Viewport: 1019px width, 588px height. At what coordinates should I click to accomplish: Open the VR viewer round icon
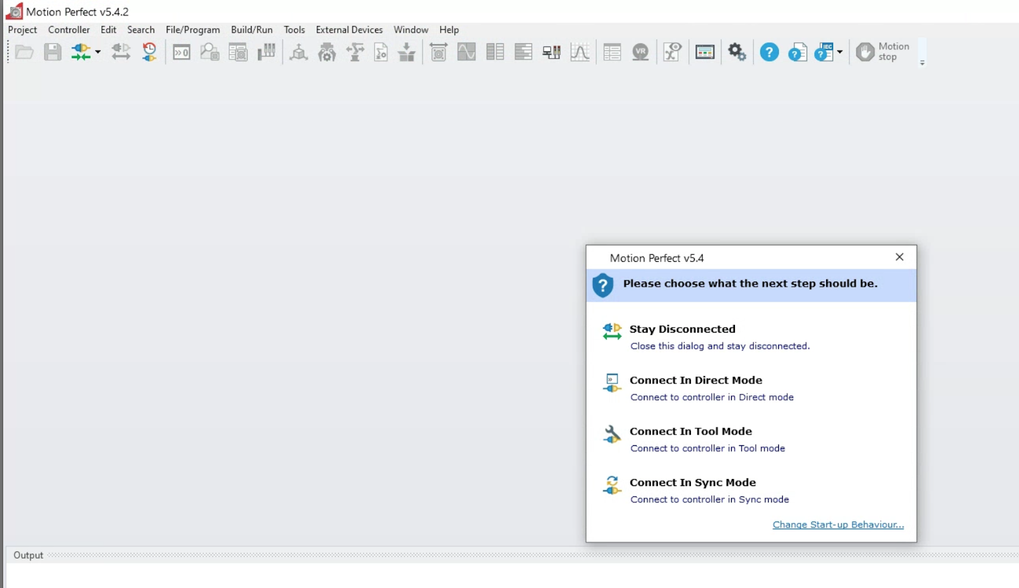pyautogui.click(x=641, y=52)
